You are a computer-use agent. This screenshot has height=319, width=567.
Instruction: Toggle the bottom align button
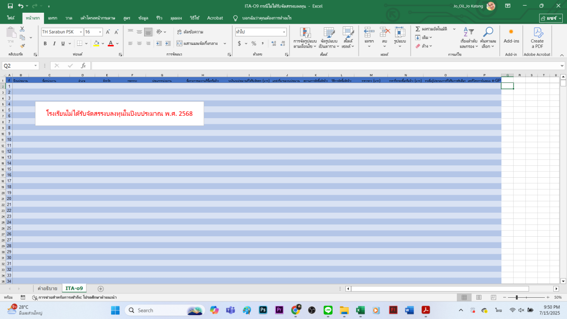[x=148, y=32]
